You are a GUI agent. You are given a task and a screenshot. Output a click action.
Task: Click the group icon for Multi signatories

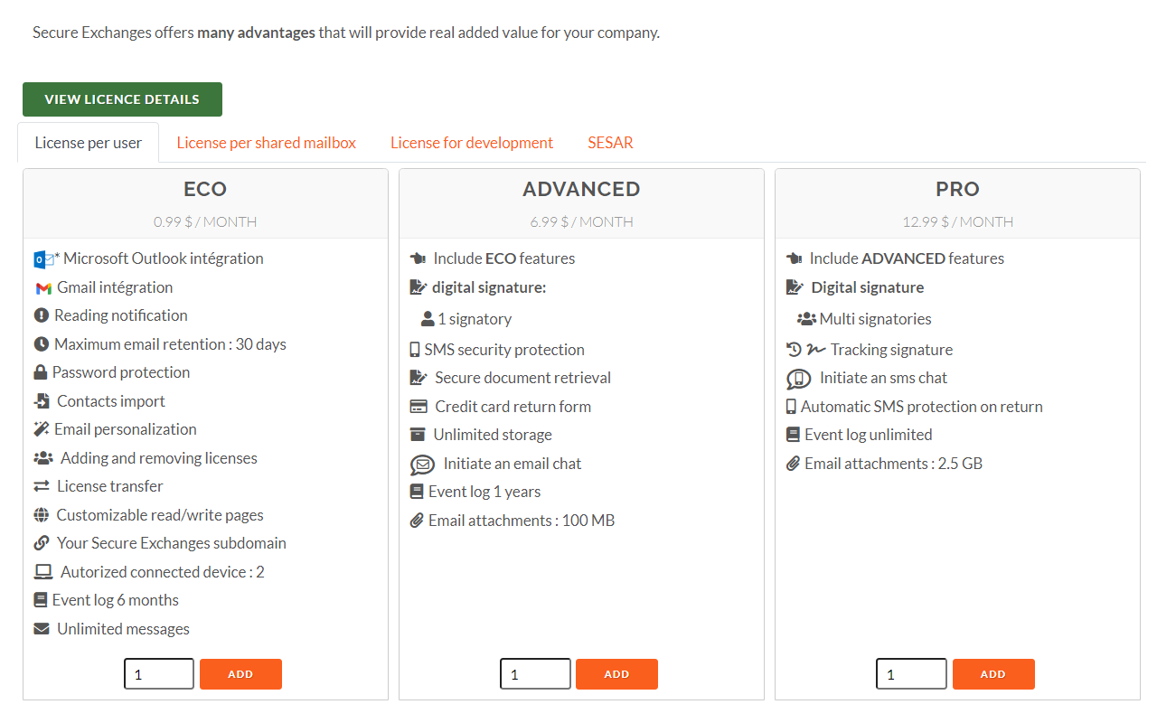(806, 319)
